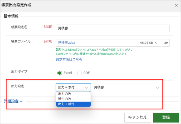The height and width of the screenshot is (124, 181).
Task: Open the 見積書 attachment field dropdown
Action: pyautogui.click(x=127, y=87)
